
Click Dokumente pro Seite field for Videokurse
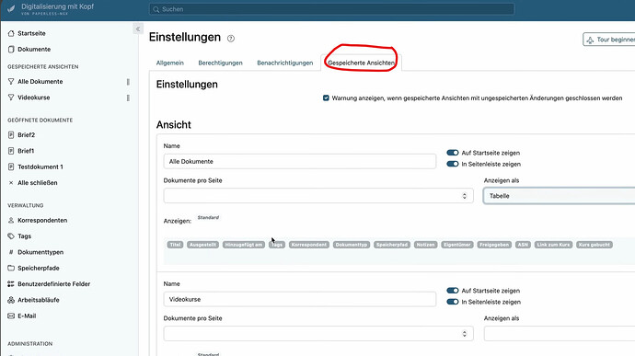click(x=318, y=334)
